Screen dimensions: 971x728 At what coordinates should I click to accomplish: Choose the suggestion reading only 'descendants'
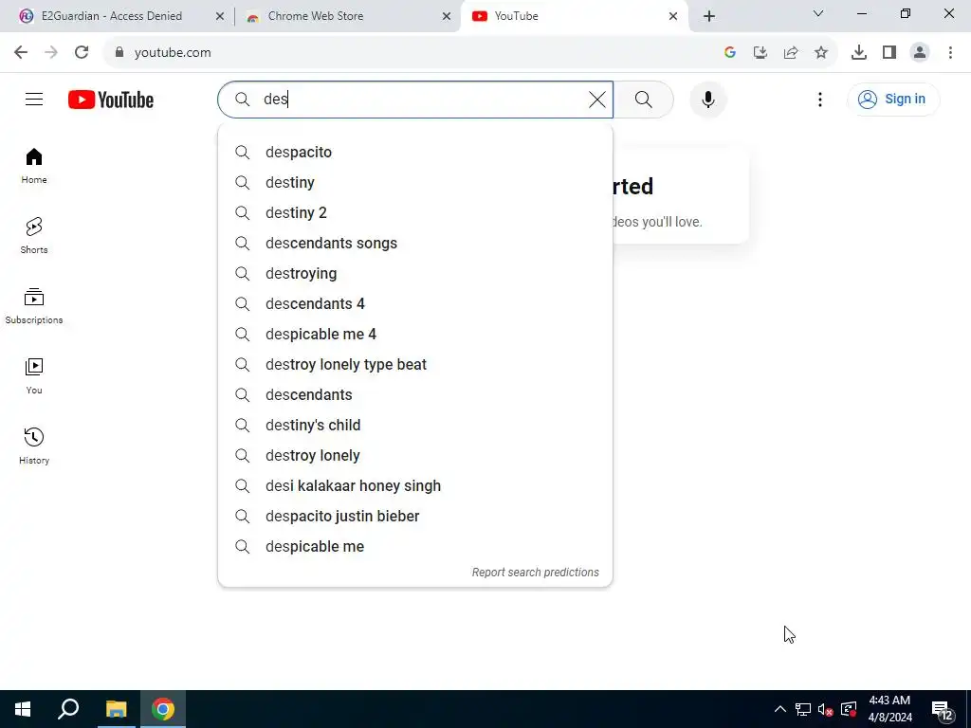[x=415, y=395]
